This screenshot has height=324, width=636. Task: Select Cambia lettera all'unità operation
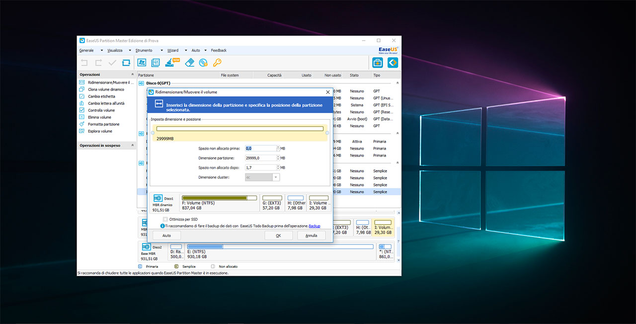[x=102, y=103]
